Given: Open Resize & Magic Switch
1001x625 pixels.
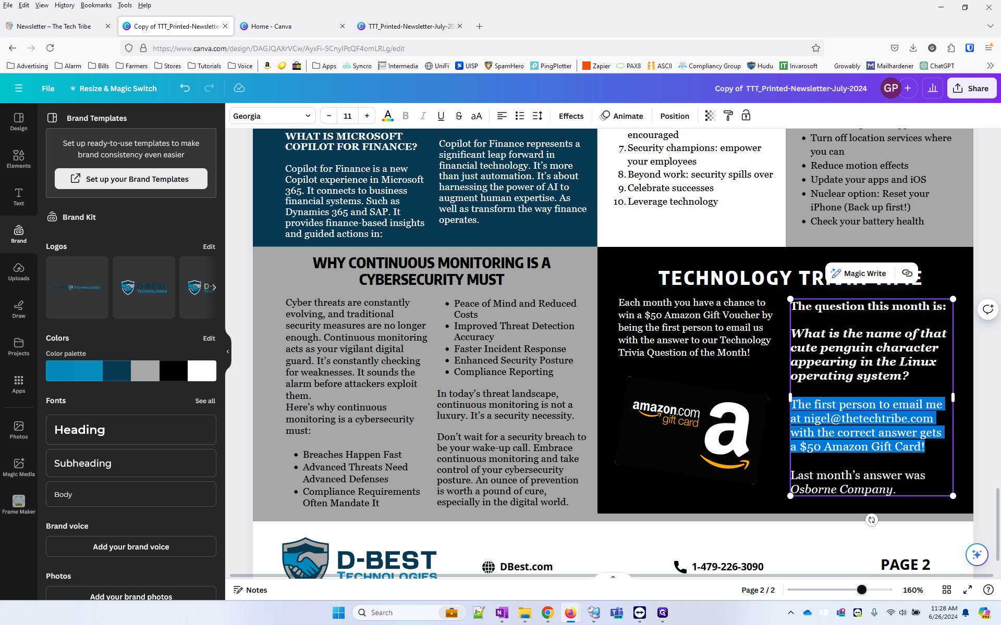Looking at the screenshot, I should point(114,88).
